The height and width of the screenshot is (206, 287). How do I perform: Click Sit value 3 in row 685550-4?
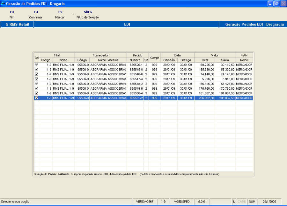(146, 93)
